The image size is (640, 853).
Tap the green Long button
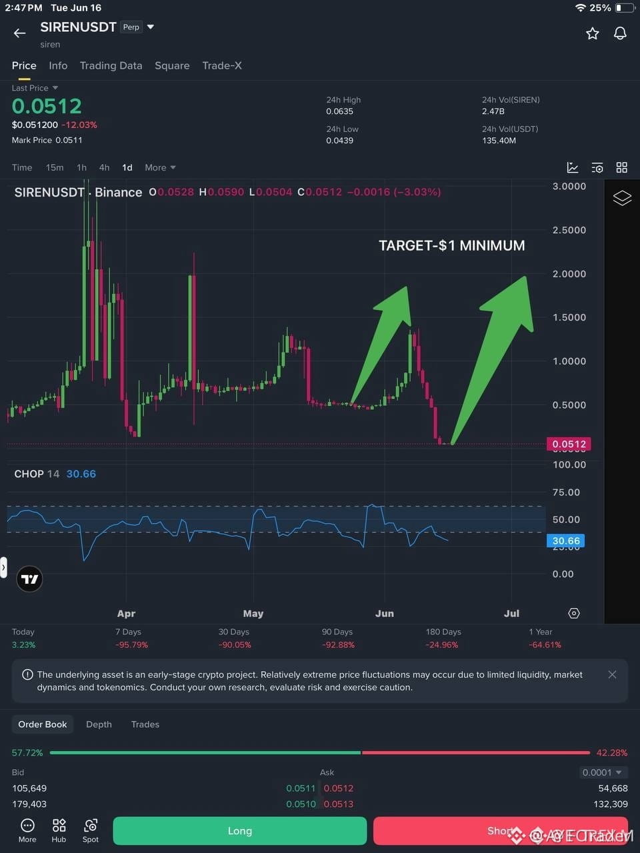pos(240,830)
